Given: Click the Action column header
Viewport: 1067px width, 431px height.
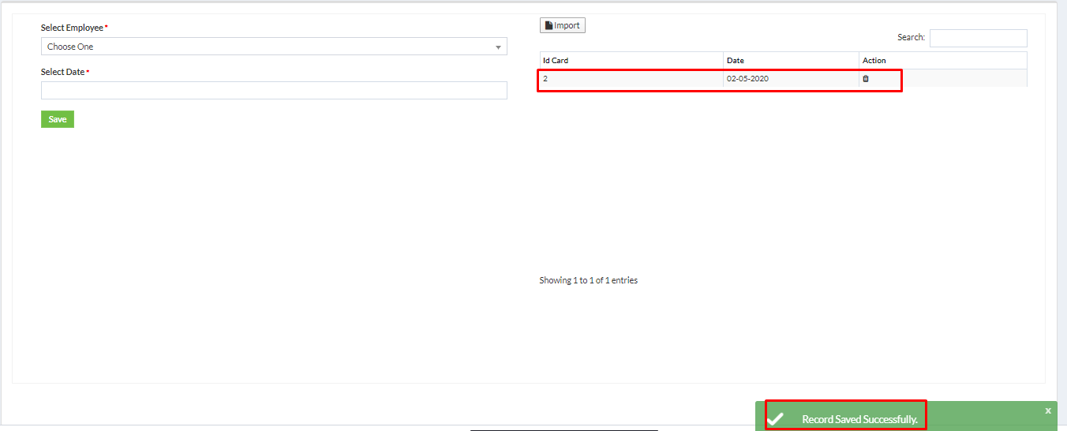Looking at the screenshot, I should (x=943, y=61).
